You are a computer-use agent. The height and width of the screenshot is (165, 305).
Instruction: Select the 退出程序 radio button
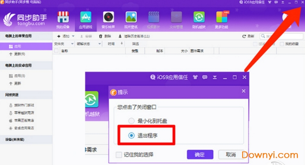point(131,135)
